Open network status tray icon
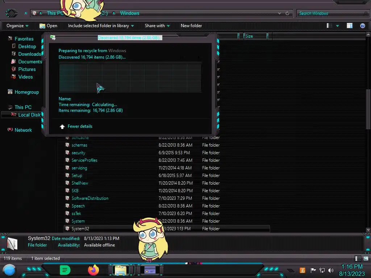Viewport: 371px width, 278px height. (x=322, y=270)
